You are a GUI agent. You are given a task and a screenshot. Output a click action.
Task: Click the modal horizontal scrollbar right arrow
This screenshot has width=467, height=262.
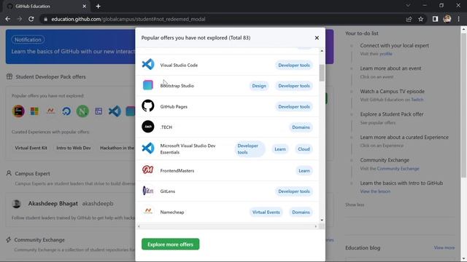(x=316, y=226)
